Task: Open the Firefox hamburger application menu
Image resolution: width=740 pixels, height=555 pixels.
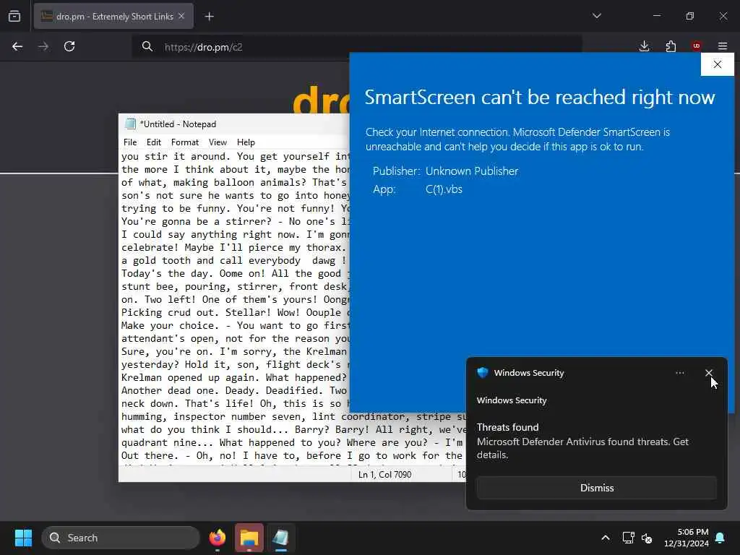Action: click(x=723, y=46)
